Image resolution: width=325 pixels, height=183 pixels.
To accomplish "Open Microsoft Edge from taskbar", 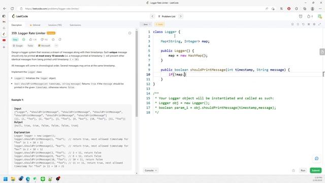I will [28, 179].
